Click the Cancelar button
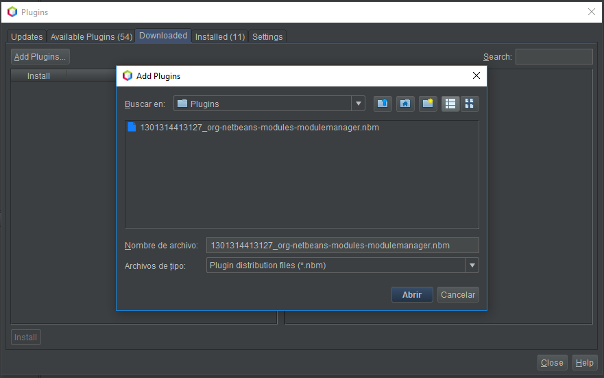The width and height of the screenshot is (604, 378). (458, 295)
